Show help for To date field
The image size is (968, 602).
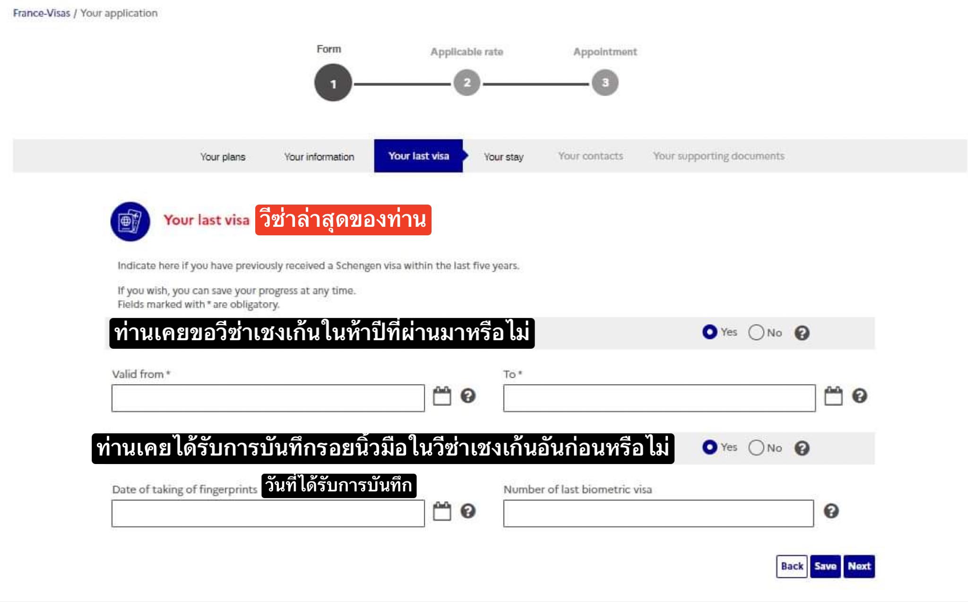tap(859, 396)
